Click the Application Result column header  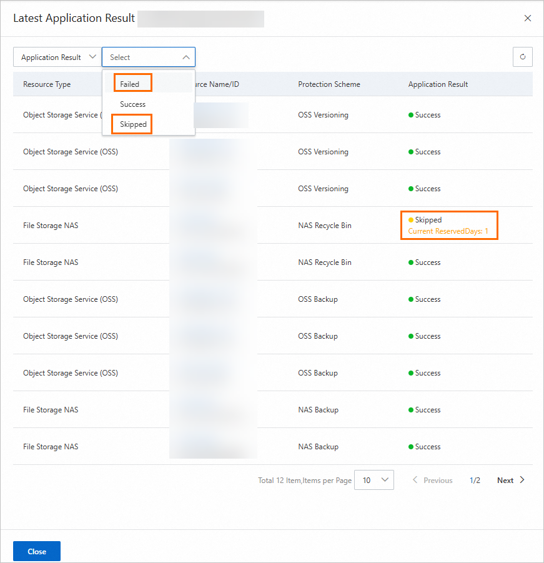click(x=438, y=84)
